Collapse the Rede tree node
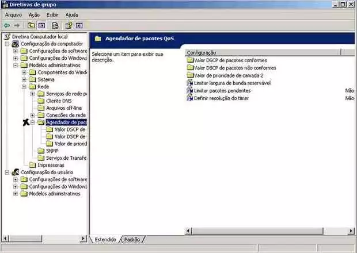Viewport: 357px width, 253px height. click(x=24, y=87)
